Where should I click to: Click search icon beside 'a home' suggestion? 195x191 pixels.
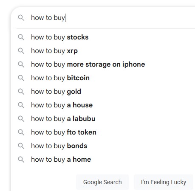point(21,160)
